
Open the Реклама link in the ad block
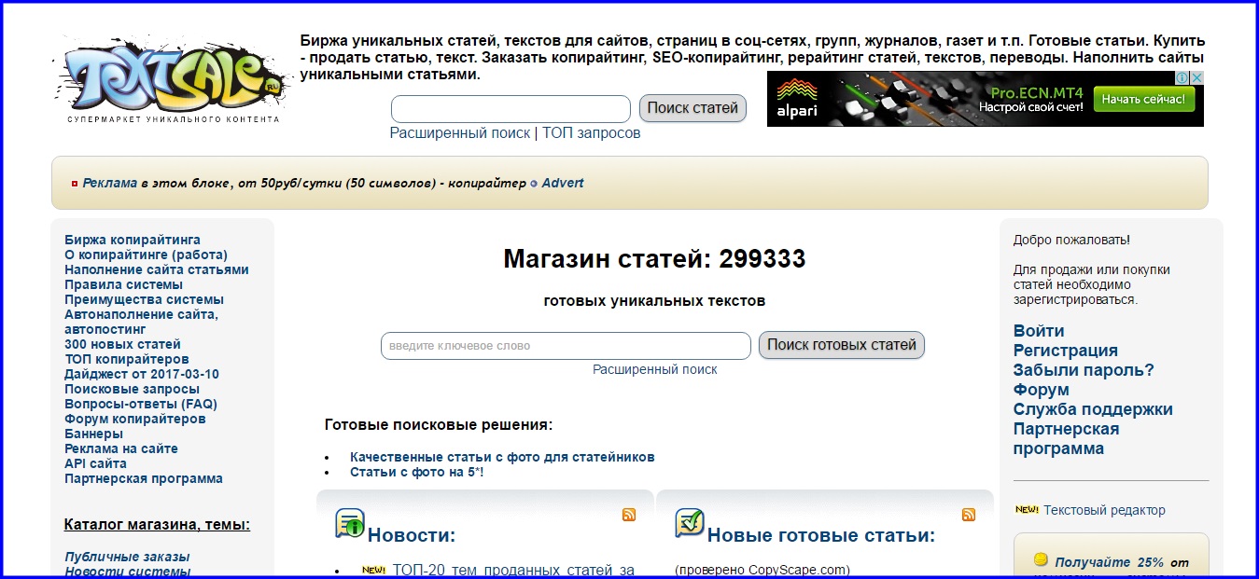coord(110,183)
